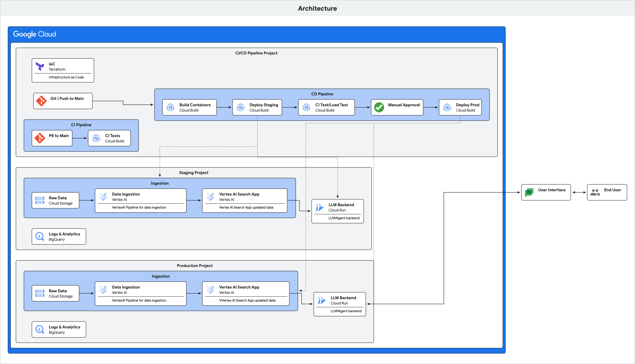This screenshot has width=635, height=364.
Task: Select the Deploy Staging node
Action: pyautogui.click(x=257, y=107)
